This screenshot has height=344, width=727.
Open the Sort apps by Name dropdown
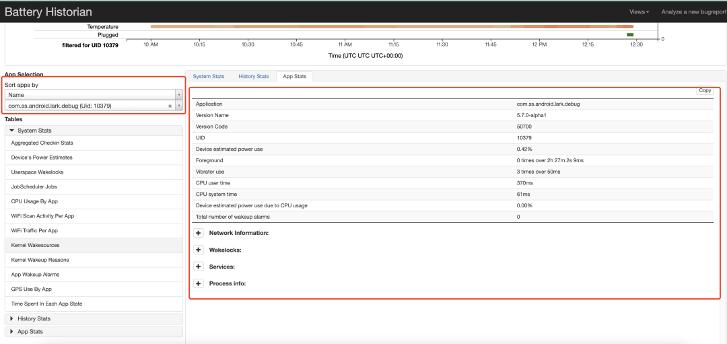(94, 94)
